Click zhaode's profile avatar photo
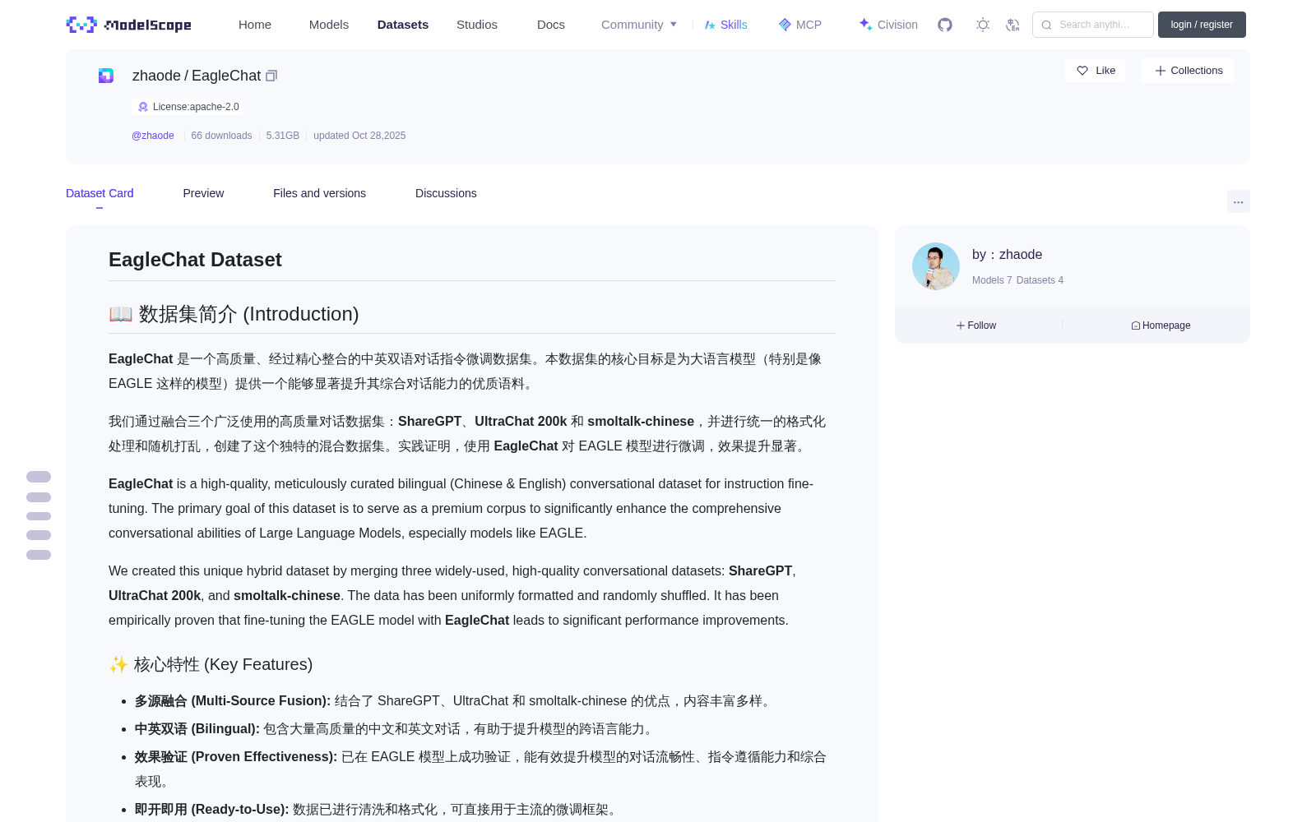Viewport: 1316px width, 822px height. click(936, 266)
